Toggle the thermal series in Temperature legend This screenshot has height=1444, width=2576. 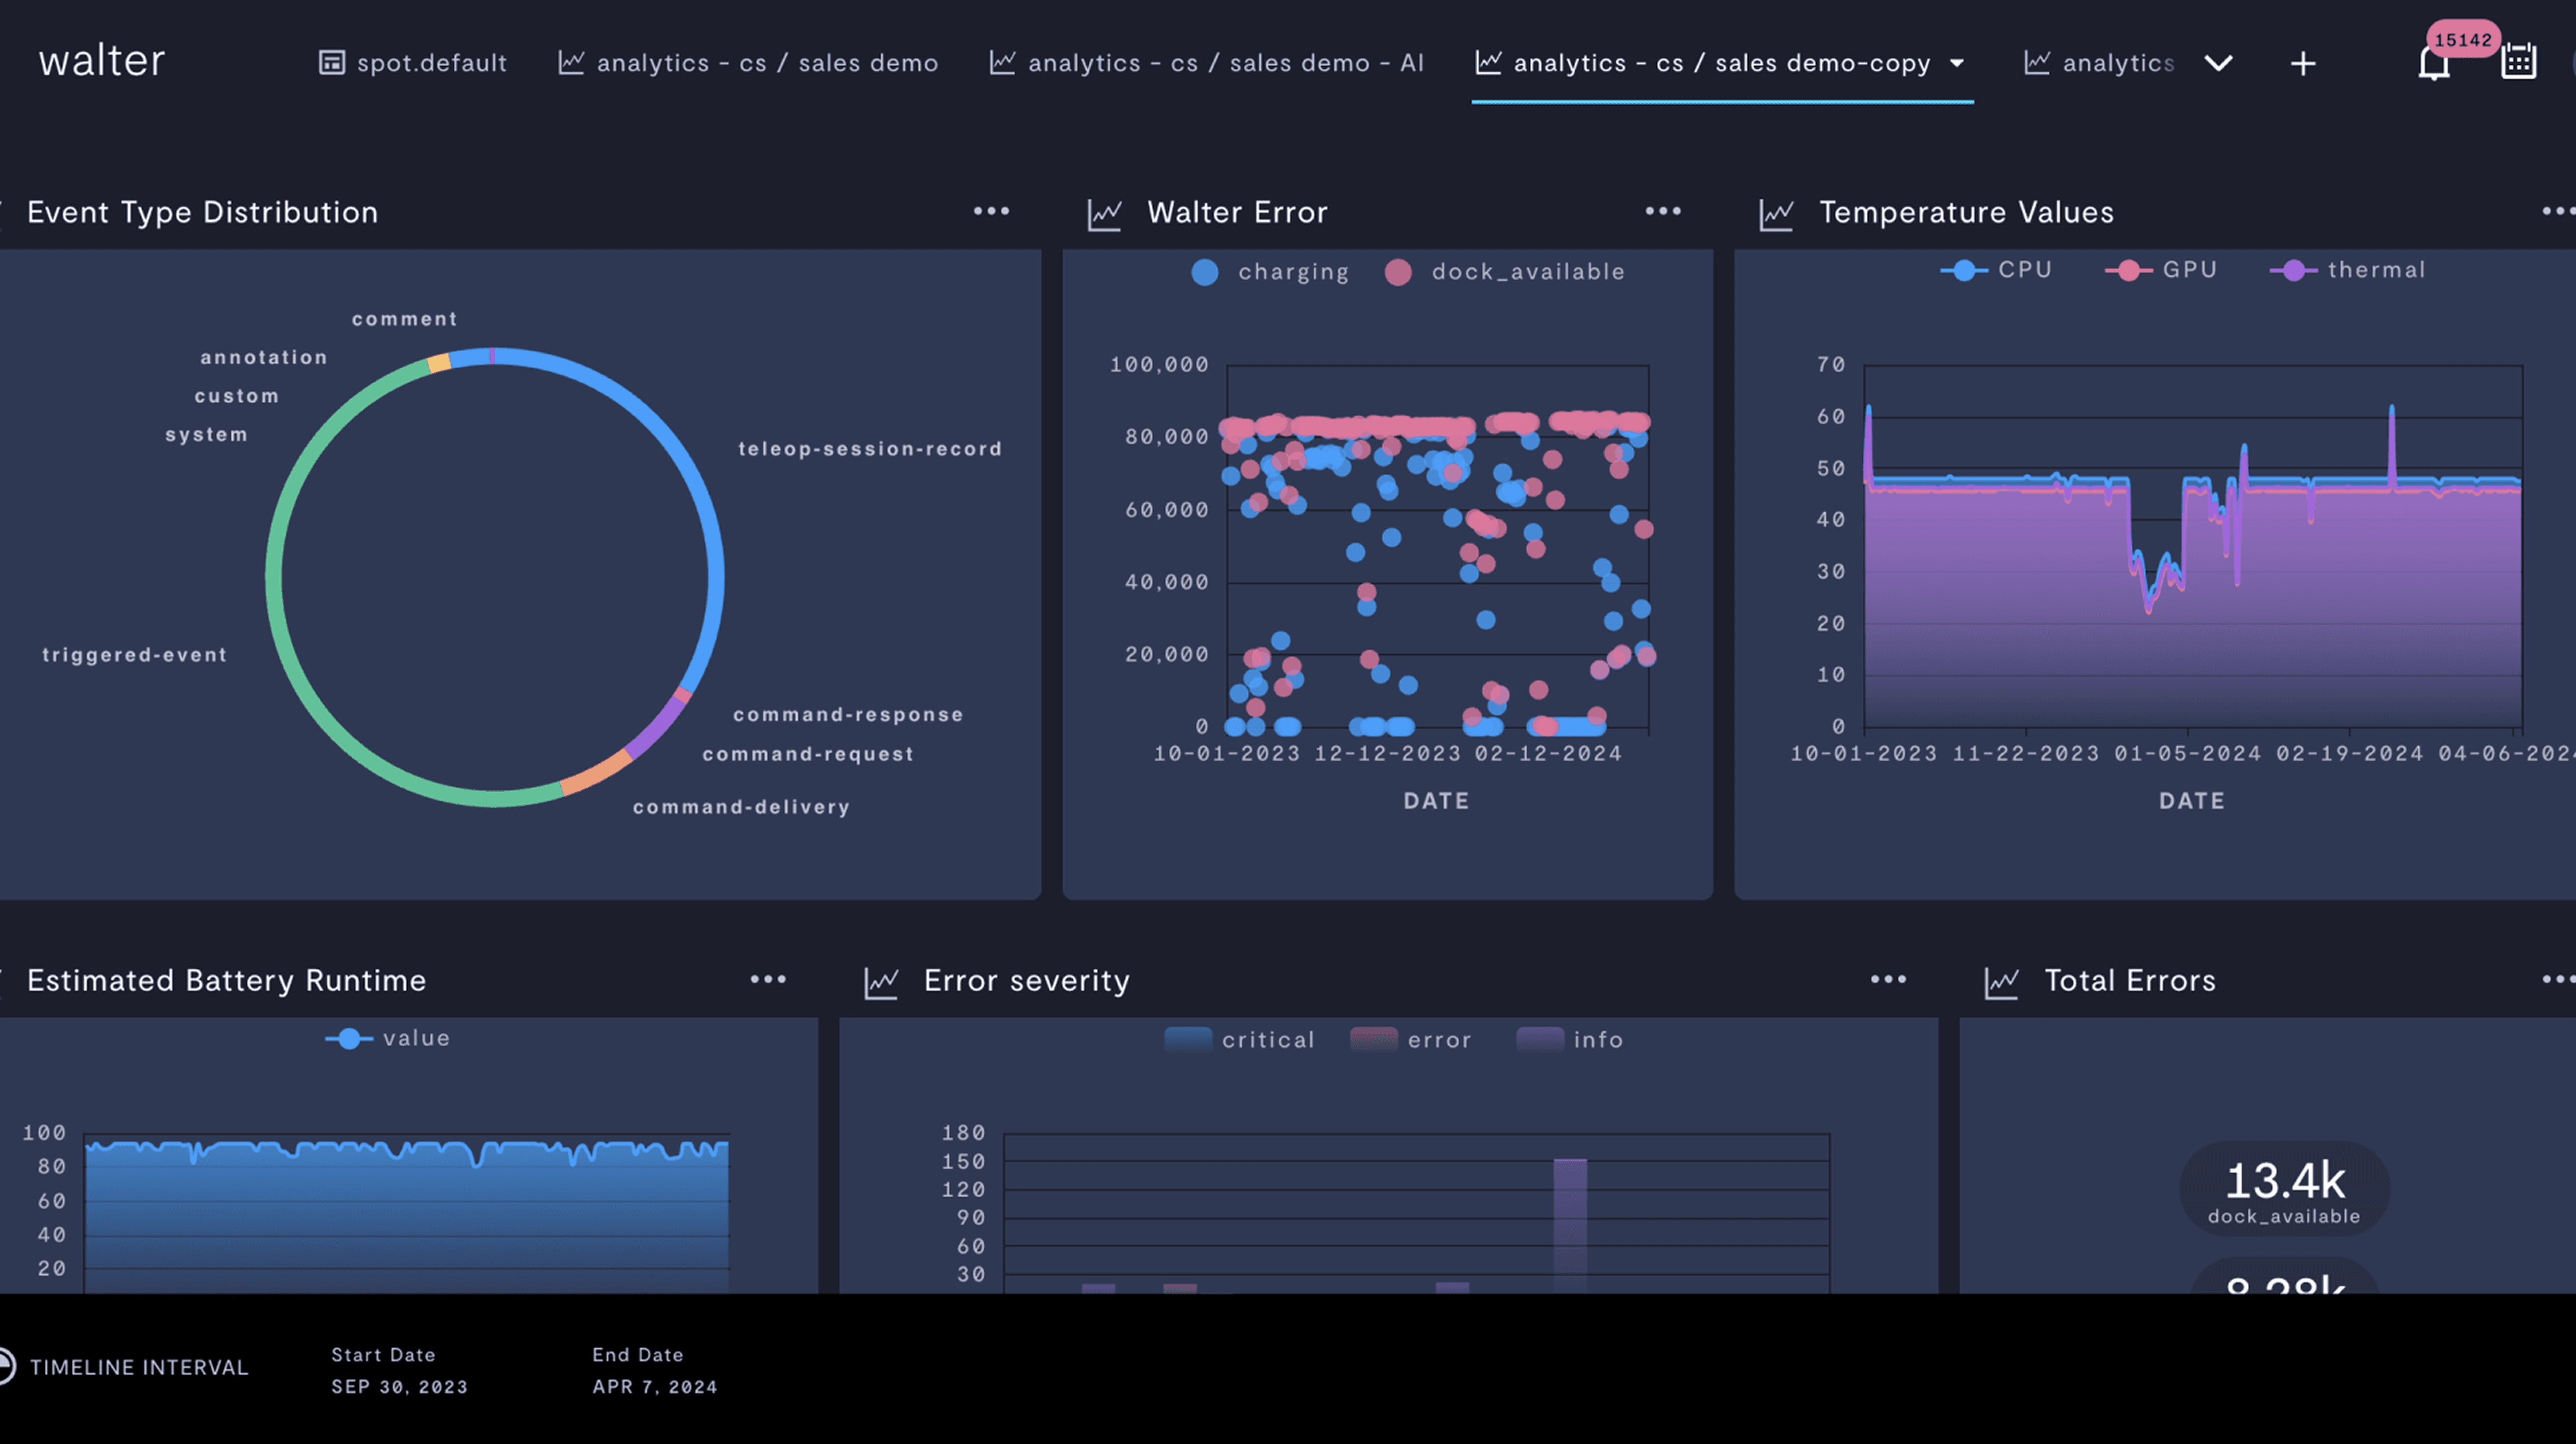pos(2348,270)
